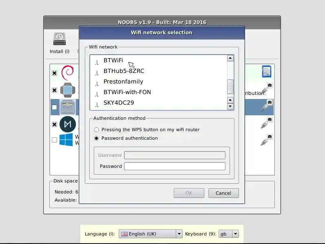Click the disabled OK button
Image resolution: width=325 pixels, height=244 pixels.
189,193
